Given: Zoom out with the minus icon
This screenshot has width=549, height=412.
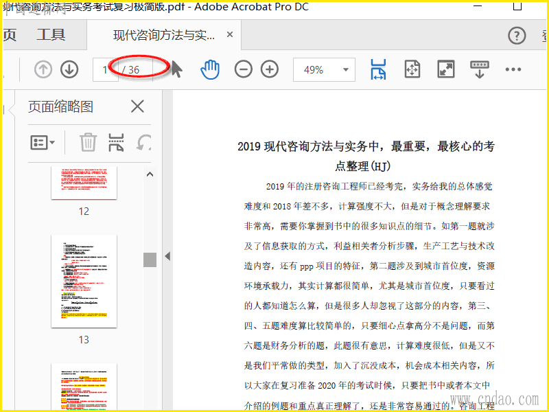Looking at the screenshot, I should (x=244, y=69).
